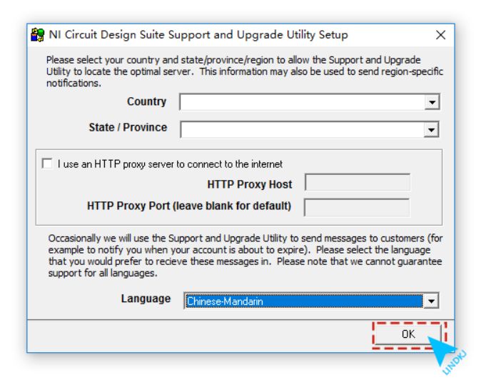Open the Country dropdown arrow
The image size is (486, 385).
pos(432,102)
